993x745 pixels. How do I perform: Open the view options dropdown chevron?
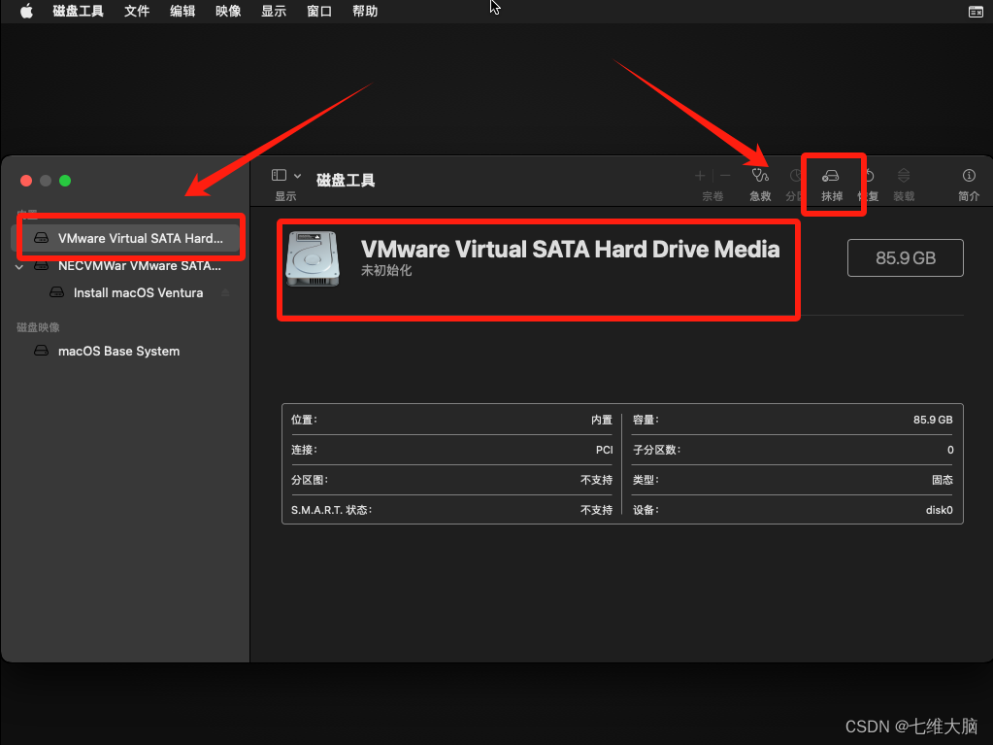pos(298,176)
